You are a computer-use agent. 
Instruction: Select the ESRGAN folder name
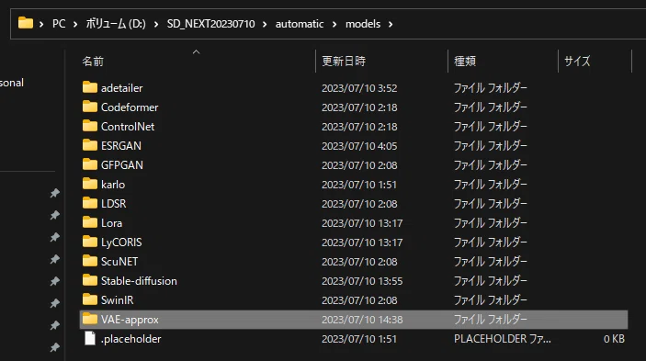121,146
